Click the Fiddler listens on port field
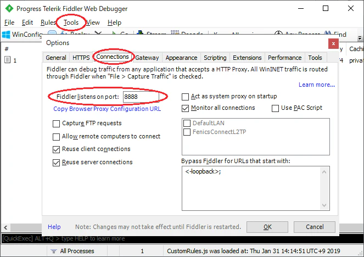This screenshot has height=257, width=364. 141,97
